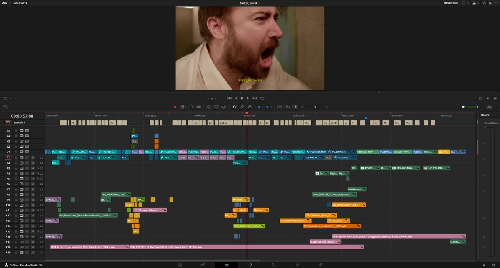Image resolution: width=500 pixels, height=268 pixels.
Task: Select the Cinematic_Boom_3 audio clip
Action: (x=321, y=215)
